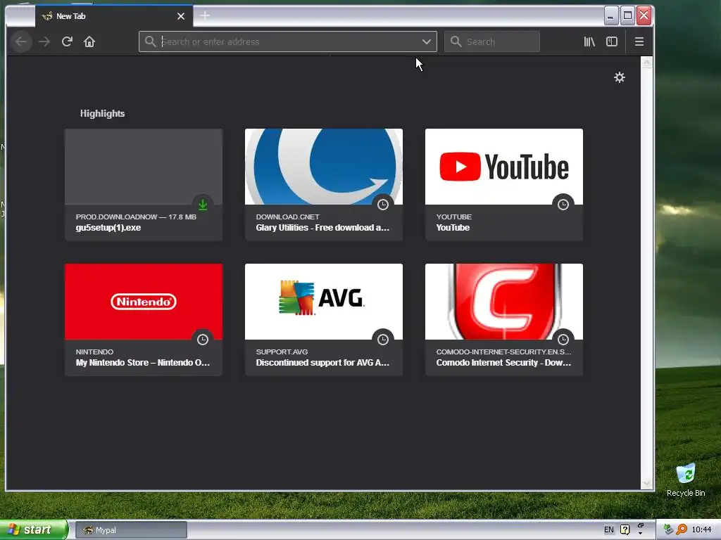
Task: Click 'Glary Utilities - Free download a...' title
Action: pyautogui.click(x=322, y=228)
